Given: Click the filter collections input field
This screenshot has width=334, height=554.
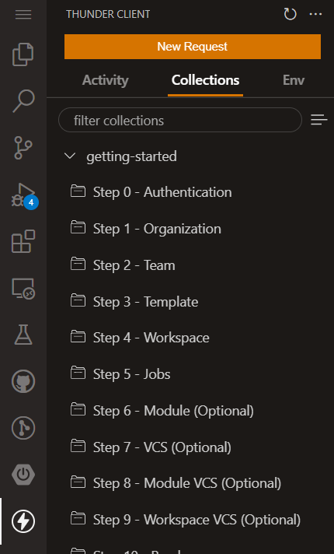Looking at the screenshot, I should tap(180, 120).
